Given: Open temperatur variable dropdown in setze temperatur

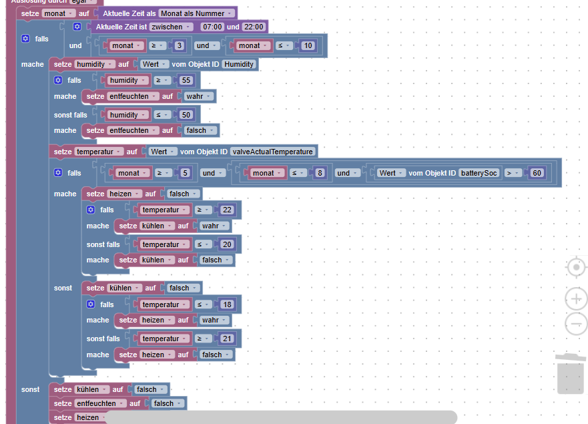Looking at the screenshot, I should click(x=99, y=152).
